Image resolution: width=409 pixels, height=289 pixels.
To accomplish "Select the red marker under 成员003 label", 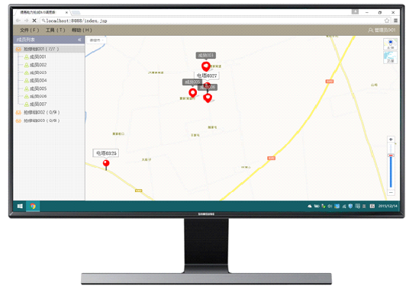I will point(206,66).
